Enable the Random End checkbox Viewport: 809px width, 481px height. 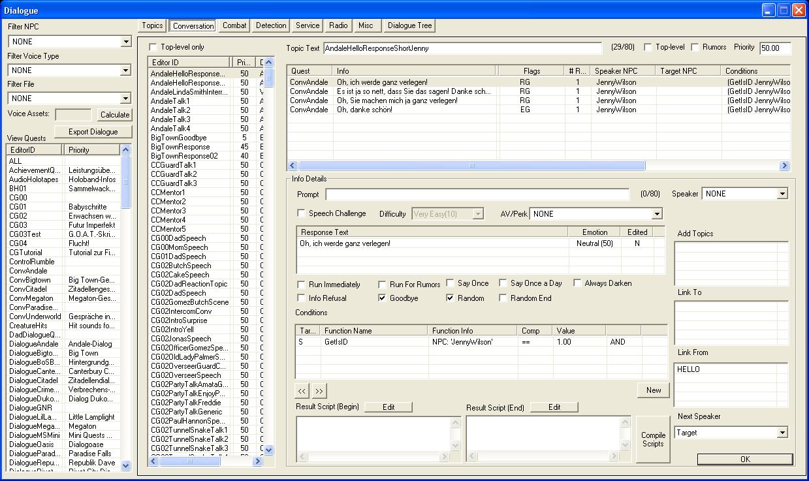click(x=503, y=298)
